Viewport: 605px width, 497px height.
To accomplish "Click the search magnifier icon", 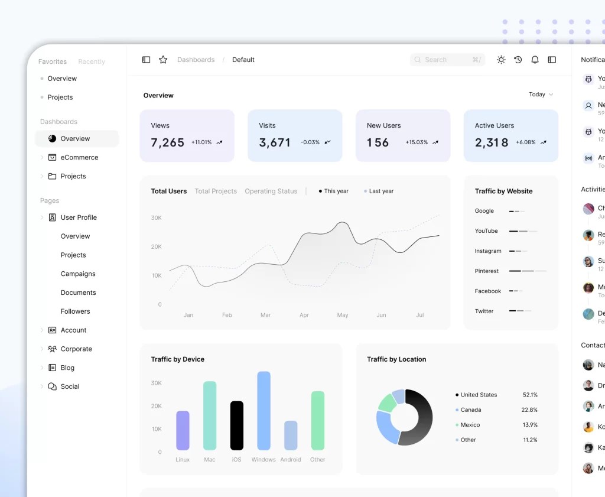I will click(418, 60).
